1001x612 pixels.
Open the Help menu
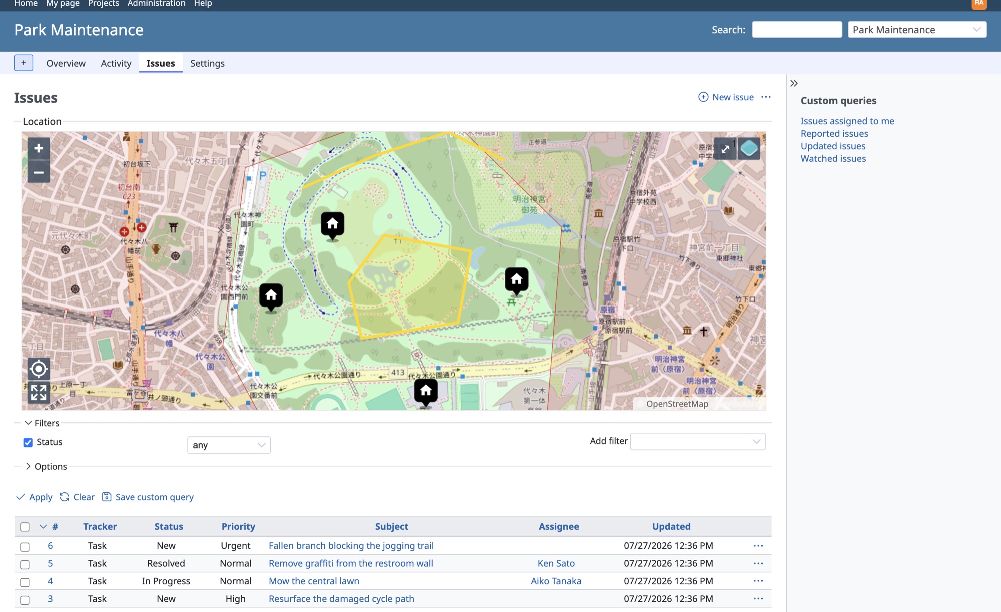coord(203,4)
